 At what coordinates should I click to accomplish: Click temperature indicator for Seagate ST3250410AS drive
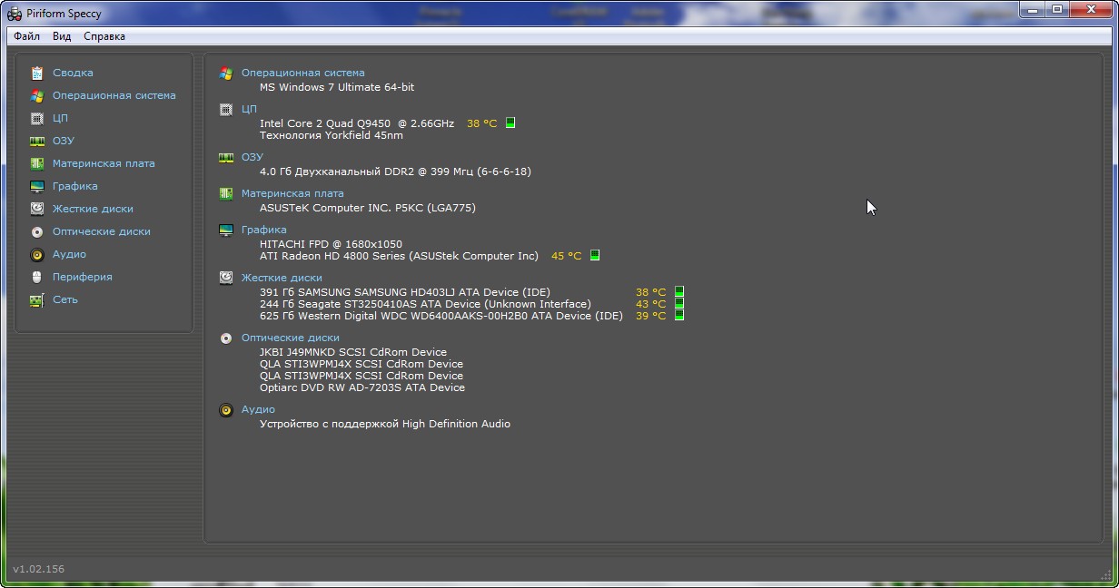point(678,304)
